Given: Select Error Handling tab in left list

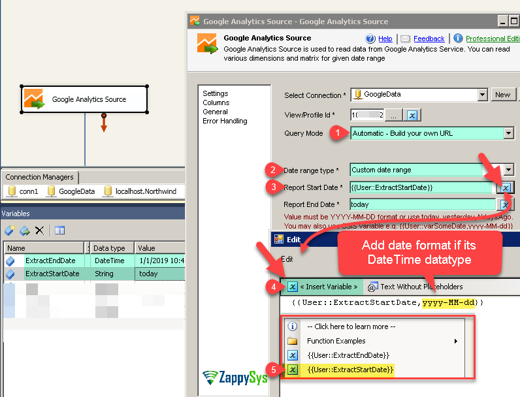Looking at the screenshot, I should pos(225,121).
